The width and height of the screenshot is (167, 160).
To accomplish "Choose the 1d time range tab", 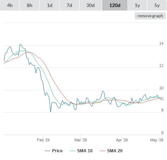I will [50, 5].
